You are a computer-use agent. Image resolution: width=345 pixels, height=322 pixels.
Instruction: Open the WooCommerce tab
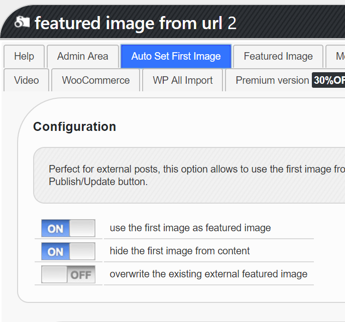tap(96, 80)
